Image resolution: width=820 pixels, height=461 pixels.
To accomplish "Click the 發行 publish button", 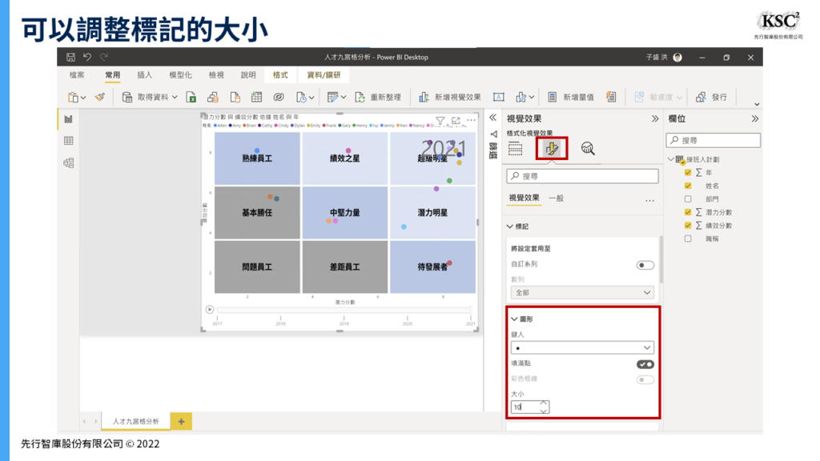I will (711, 97).
